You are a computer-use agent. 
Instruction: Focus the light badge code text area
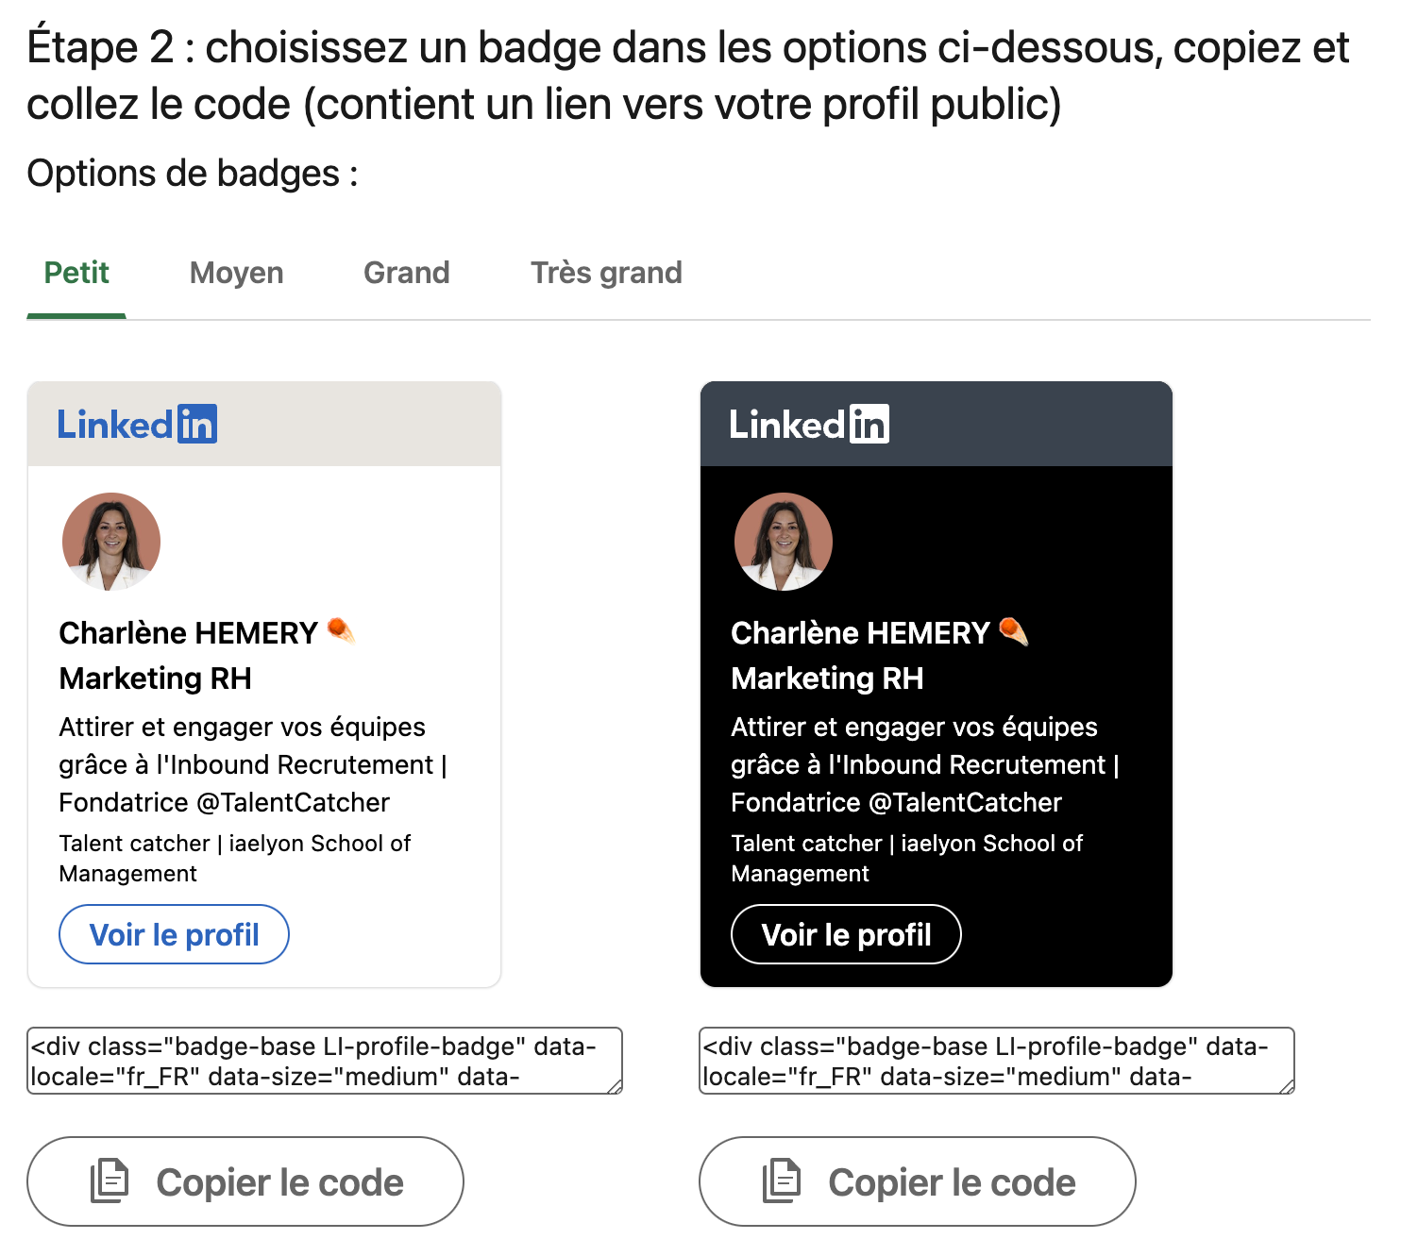coord(325,1061)
